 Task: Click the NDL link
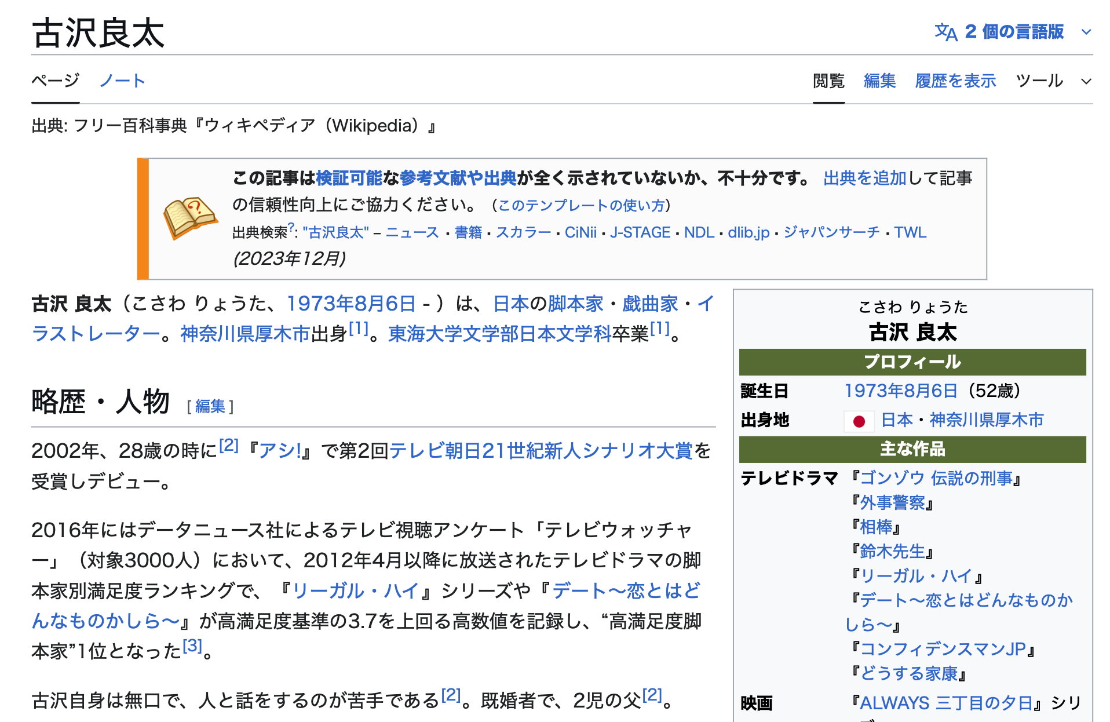click(699, 232)
